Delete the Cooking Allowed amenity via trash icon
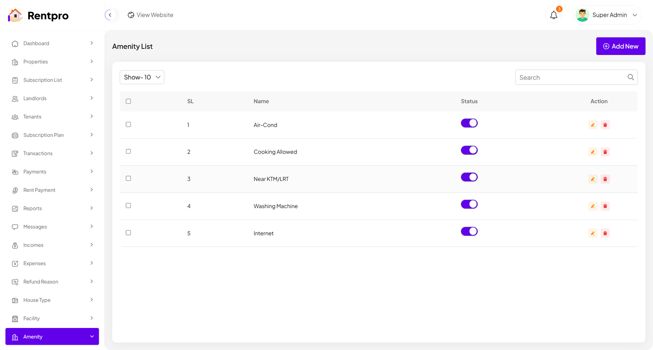 pos(605,152)
